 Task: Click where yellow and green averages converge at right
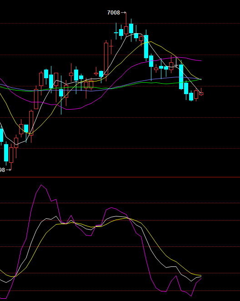200,79
